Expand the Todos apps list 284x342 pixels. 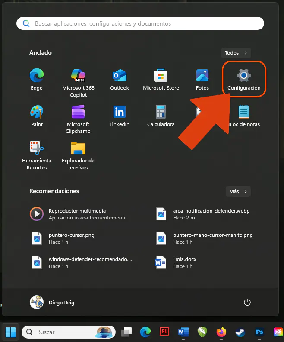(236, 53)
